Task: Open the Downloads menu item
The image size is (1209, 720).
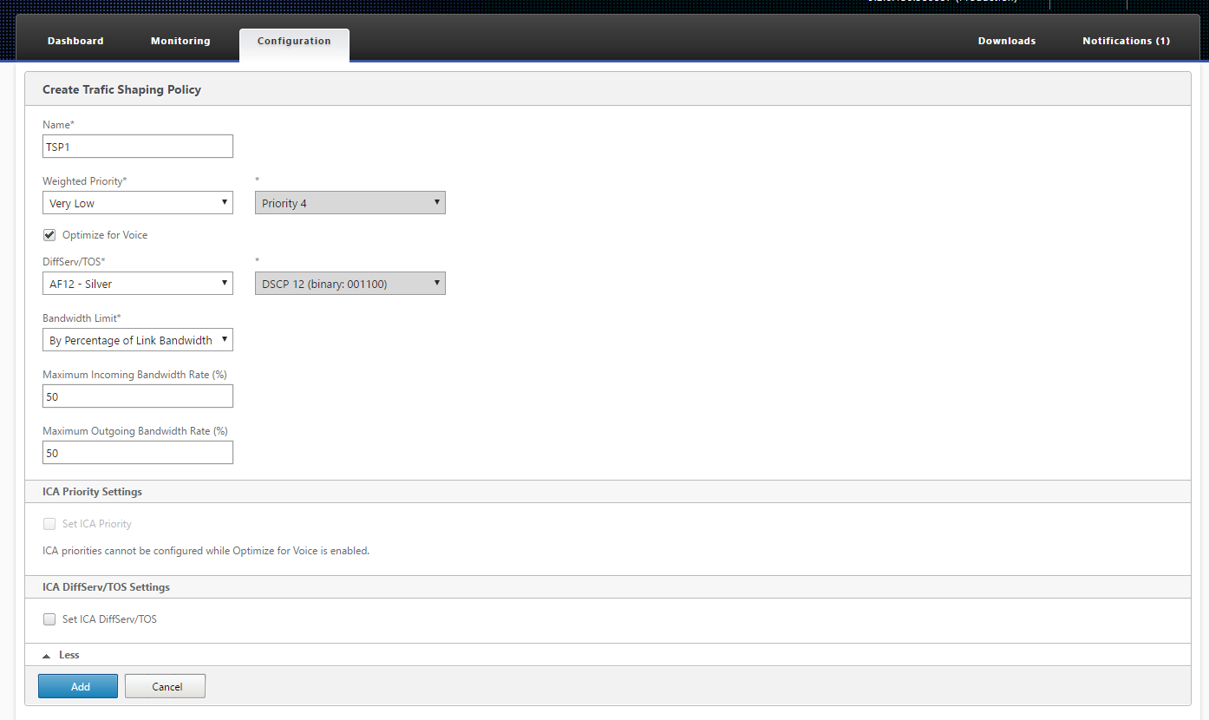Action: pos(1007,41)
